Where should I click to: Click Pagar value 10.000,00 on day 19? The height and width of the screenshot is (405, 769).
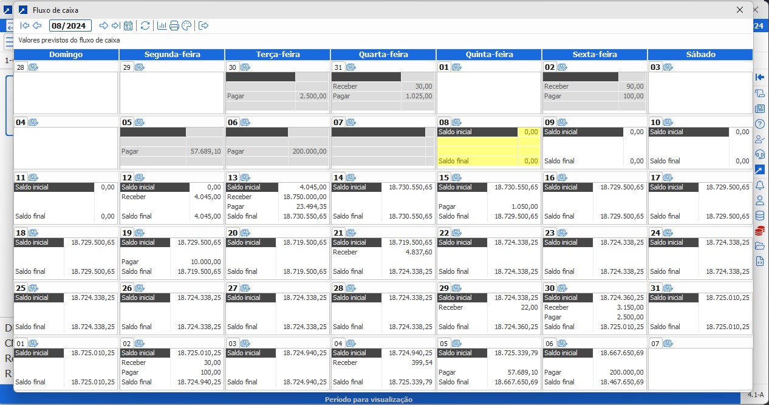[205, 262]
